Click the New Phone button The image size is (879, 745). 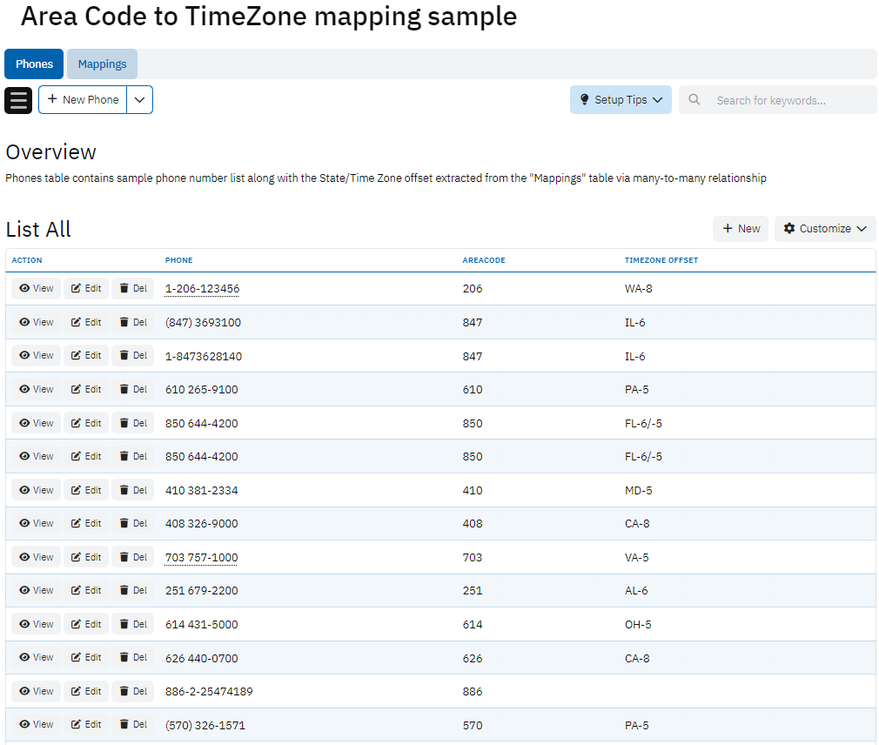point(83,100)
